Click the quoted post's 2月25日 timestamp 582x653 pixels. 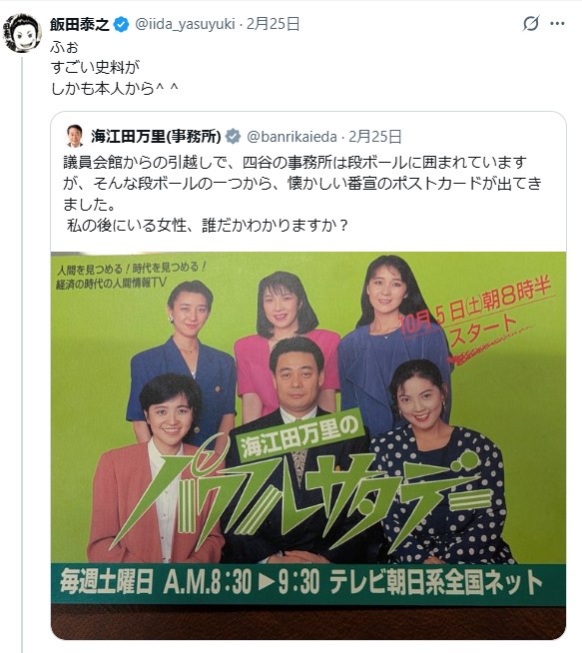click(x=375, y=136)
